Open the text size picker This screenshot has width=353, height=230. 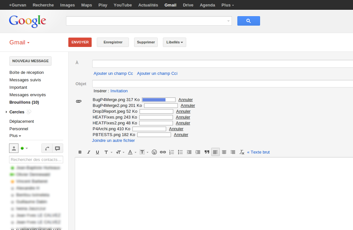[120, 152]
